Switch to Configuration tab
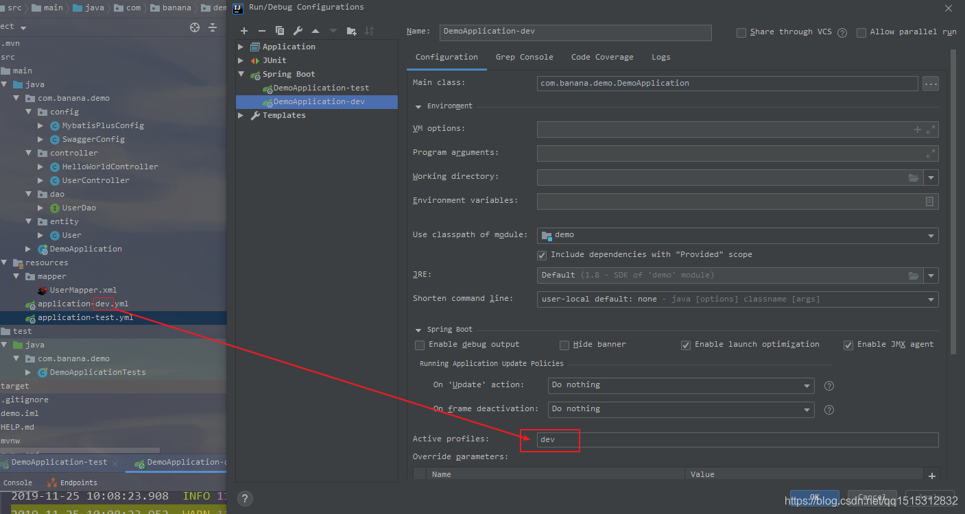 click(446, 57)
